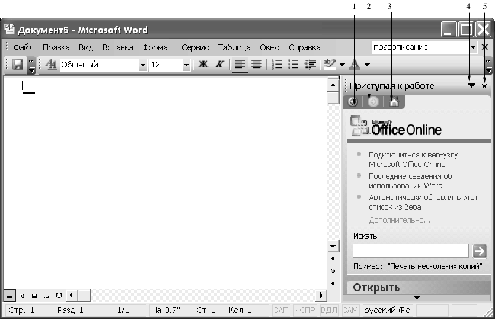Click task pane Forward button
Image resolution: width=495 pixels, height=319 pixels.
tap(373, 102)
